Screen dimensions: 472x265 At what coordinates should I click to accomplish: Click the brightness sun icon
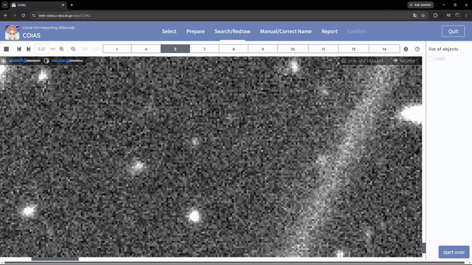click(4, 61)
